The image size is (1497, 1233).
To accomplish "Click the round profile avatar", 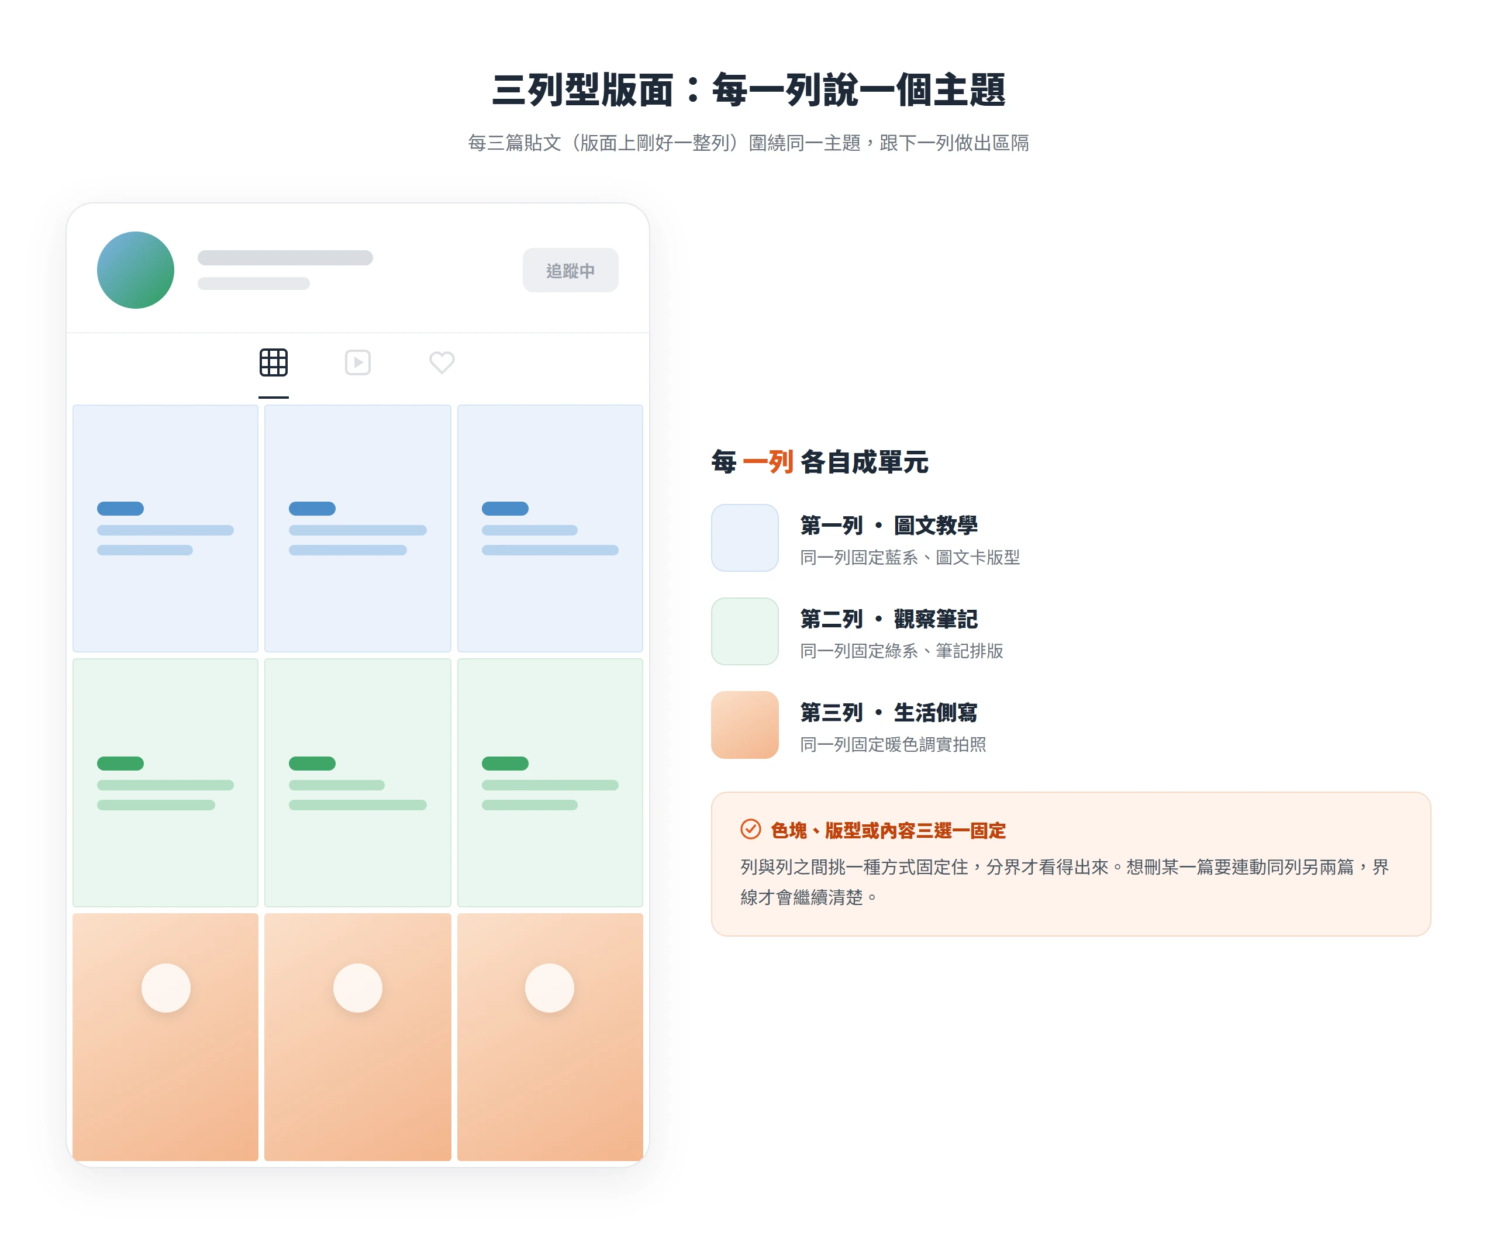I will [x=135, y=270].
